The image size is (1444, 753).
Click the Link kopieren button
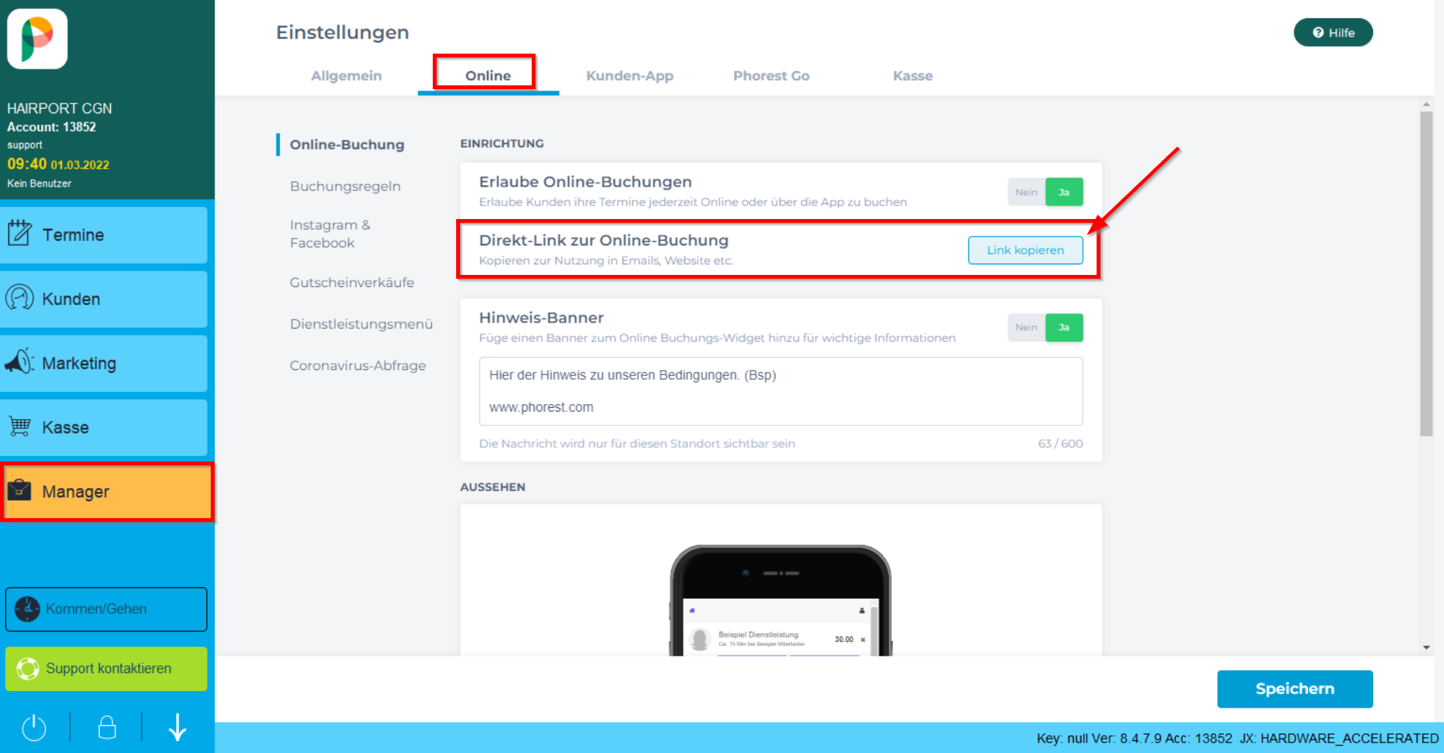pos(1025,250)
